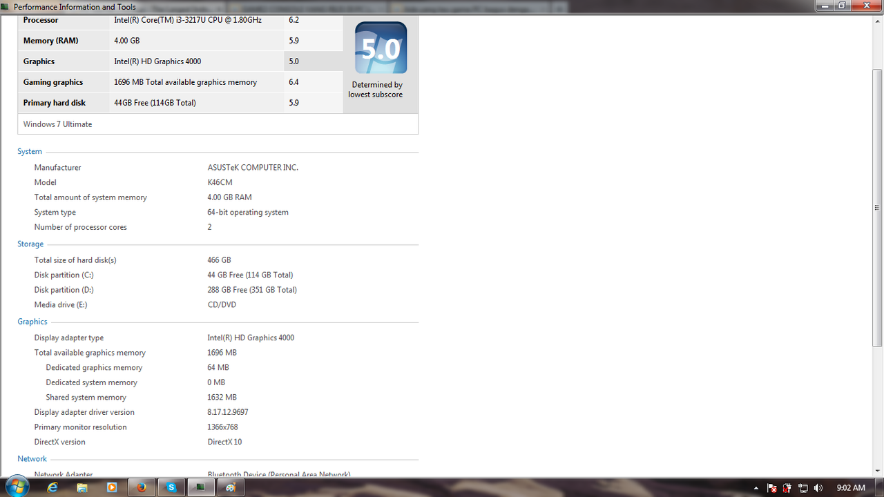Click the ASUSTeK COMPUTER INC. manufacturer value
This screenshot has width=884, height=497.
253,168
